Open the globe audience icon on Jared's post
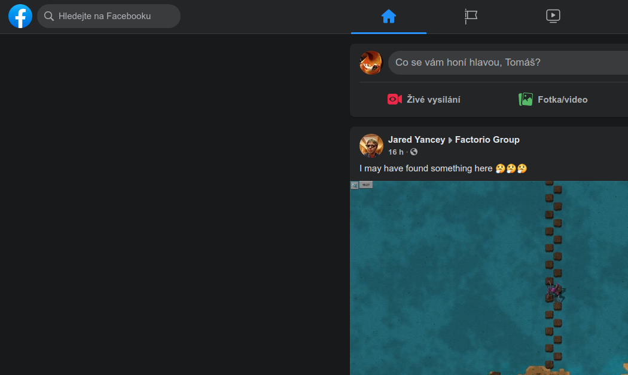 click(414, 152)
